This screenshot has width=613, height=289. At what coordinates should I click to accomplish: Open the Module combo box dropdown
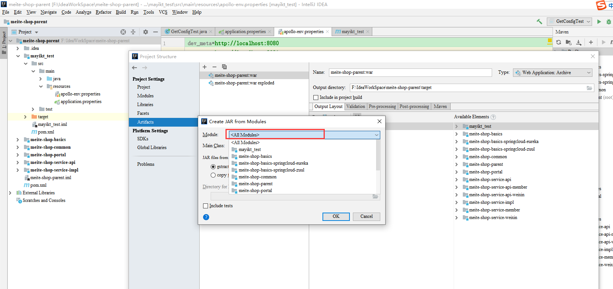pyautogui.click(x=376, y=135)
